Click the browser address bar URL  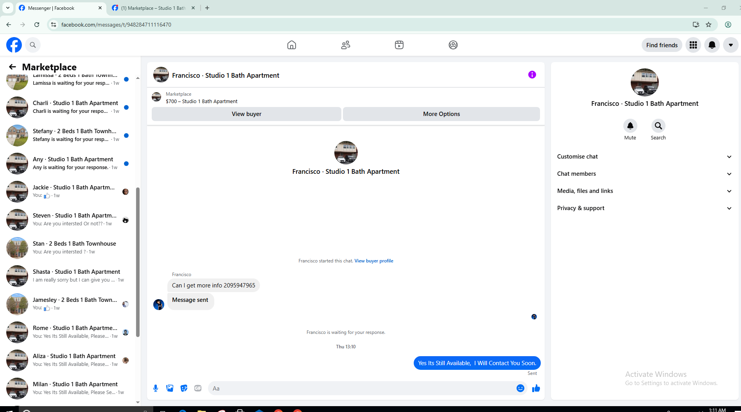(116, 25)
